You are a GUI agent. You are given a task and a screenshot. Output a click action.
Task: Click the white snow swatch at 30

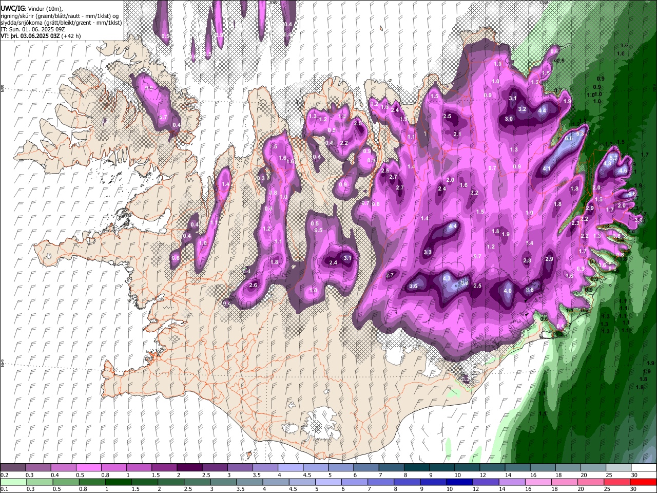pos(643,468)
